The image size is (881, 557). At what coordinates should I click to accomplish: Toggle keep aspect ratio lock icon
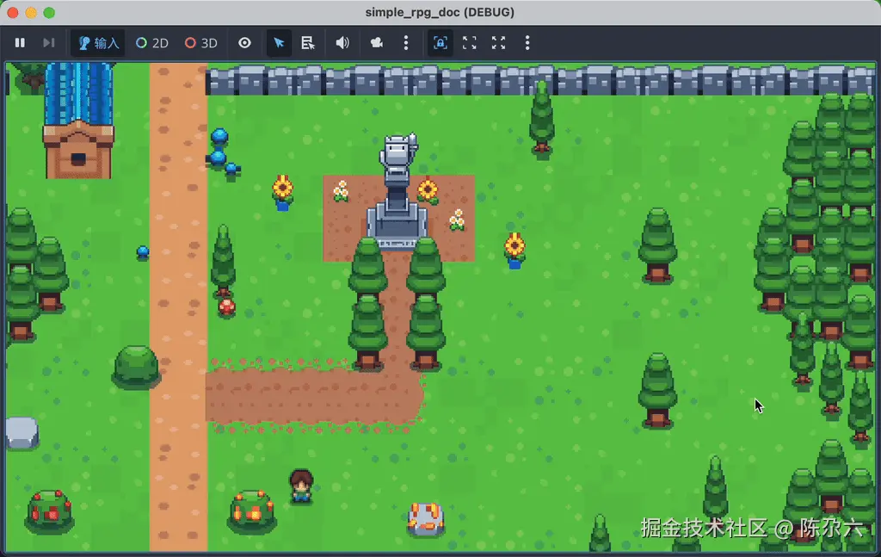pos(440,43)
